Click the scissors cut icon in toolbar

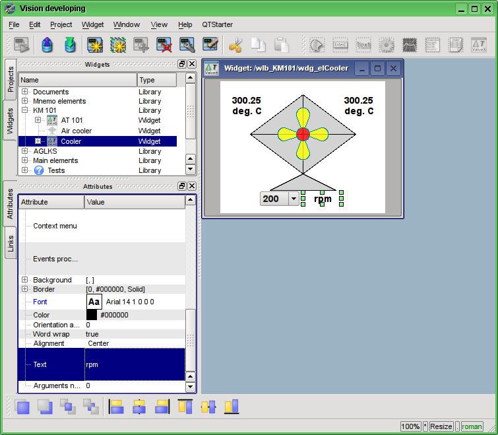point(235,45)
